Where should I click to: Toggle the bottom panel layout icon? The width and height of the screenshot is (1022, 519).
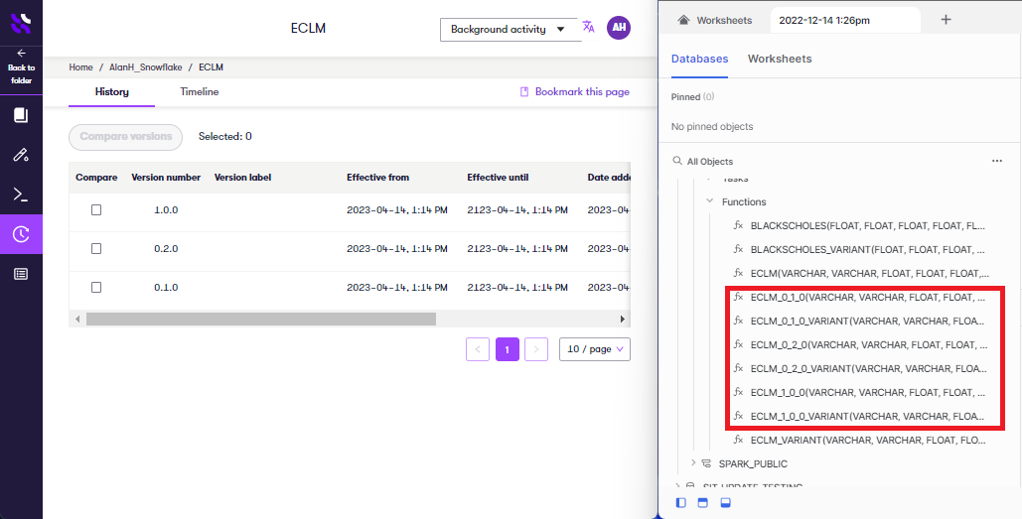click(x=725, y=503)
